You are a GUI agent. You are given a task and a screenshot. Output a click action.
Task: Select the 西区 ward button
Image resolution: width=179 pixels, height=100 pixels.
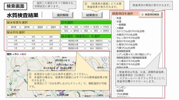pos(66,27)
